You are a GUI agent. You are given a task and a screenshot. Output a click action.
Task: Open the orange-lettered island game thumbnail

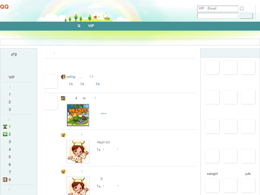pos(78,115)
